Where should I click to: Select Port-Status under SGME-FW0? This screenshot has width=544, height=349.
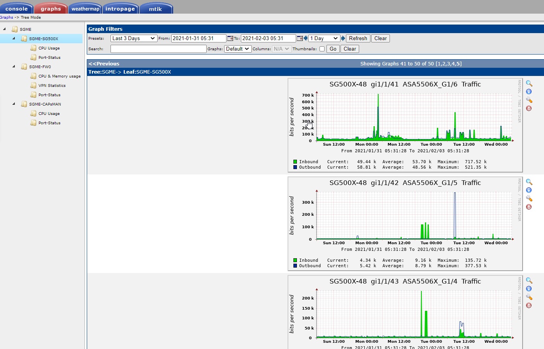49,95
